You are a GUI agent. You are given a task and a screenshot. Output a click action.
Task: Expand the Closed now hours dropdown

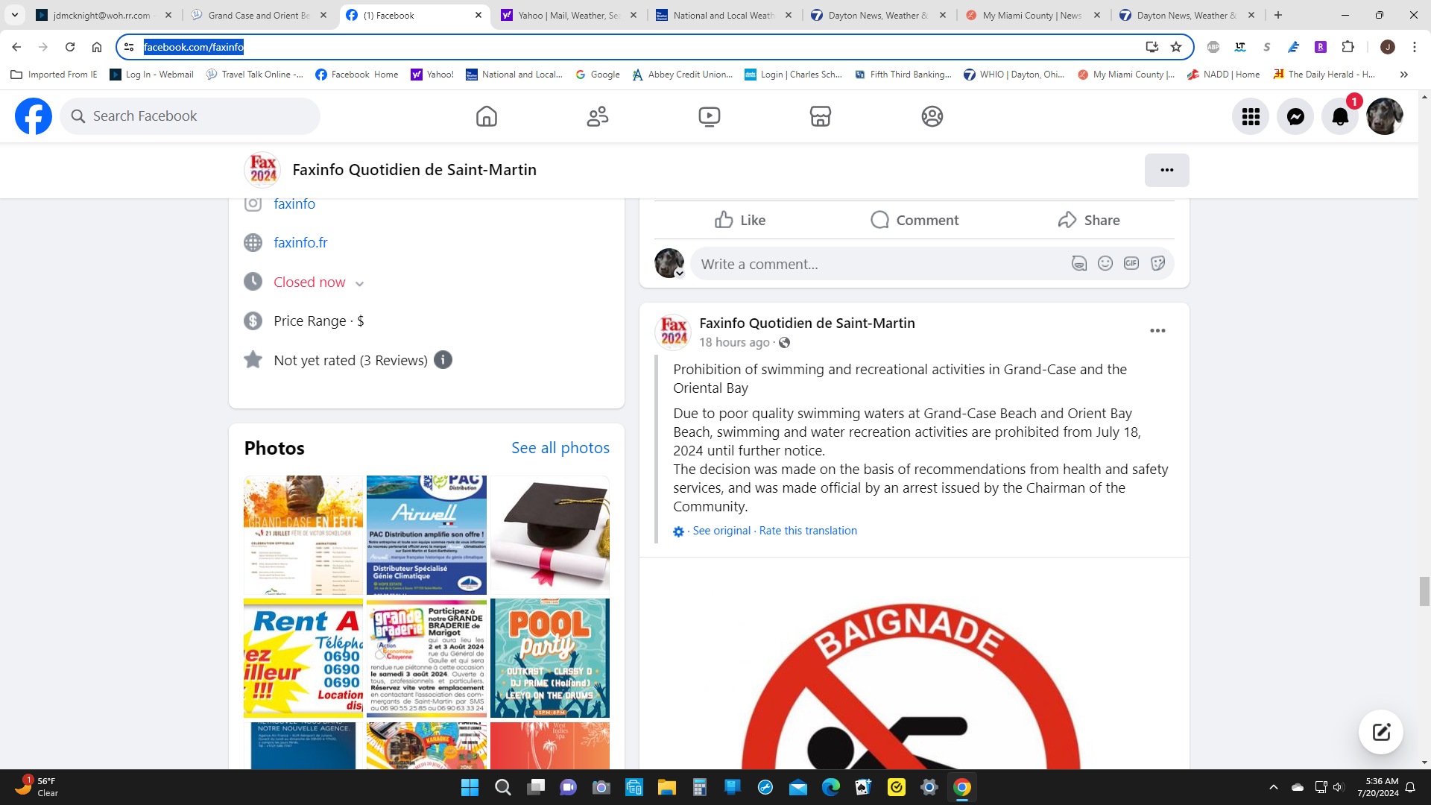click(359, 283)
